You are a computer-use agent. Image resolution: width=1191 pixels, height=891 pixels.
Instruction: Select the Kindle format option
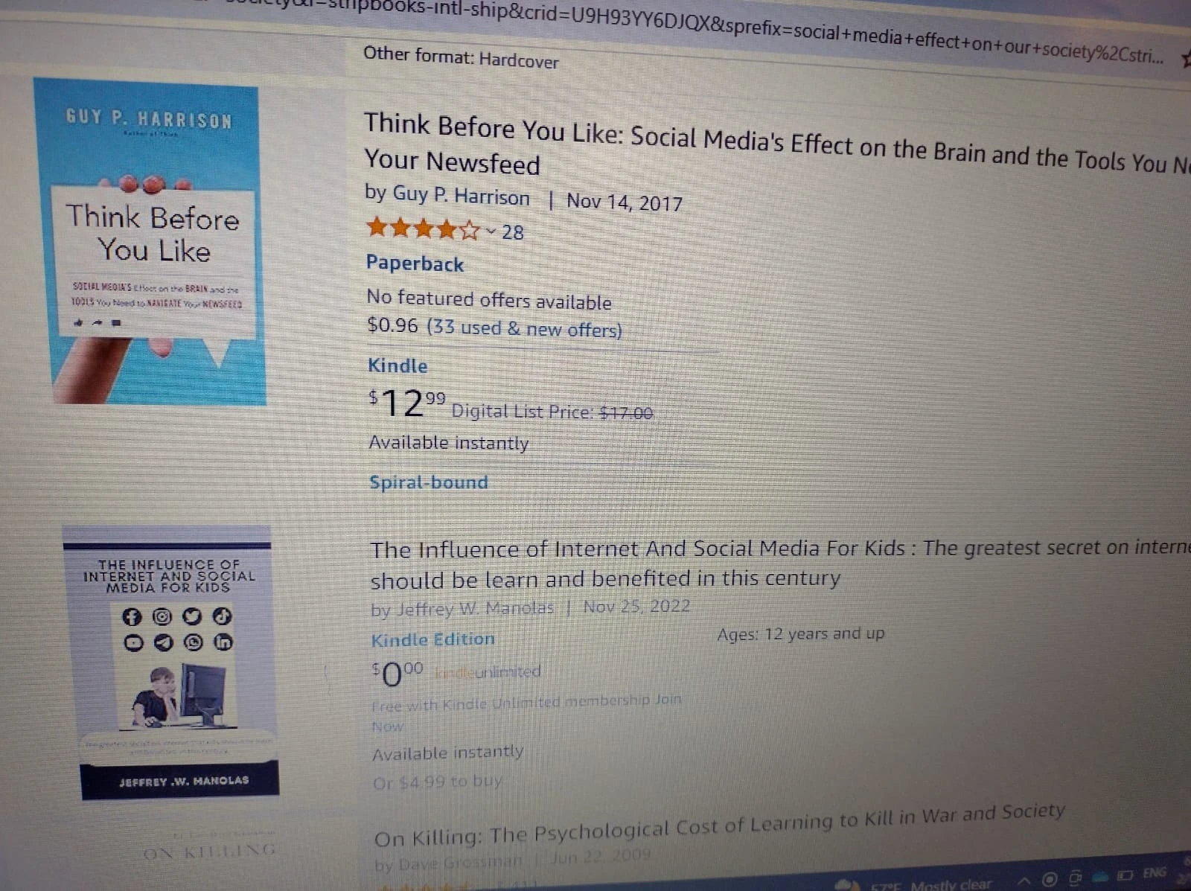point(397,365)
